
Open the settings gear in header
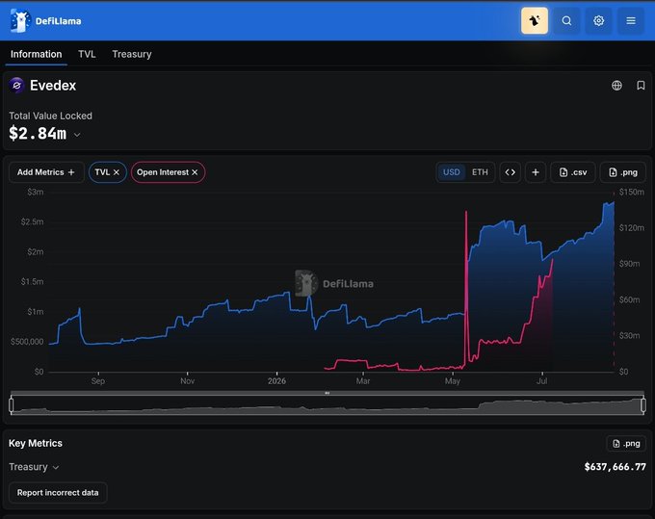click(x=598, y=20)
